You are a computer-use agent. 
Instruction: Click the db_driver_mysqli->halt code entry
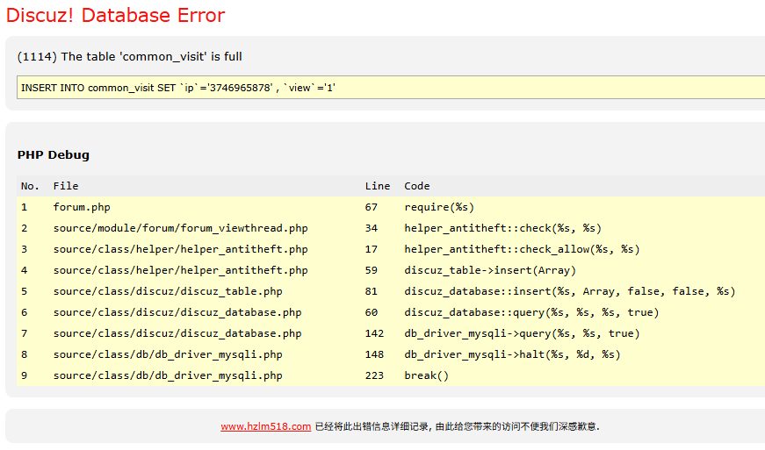click(x=512, y=354)
